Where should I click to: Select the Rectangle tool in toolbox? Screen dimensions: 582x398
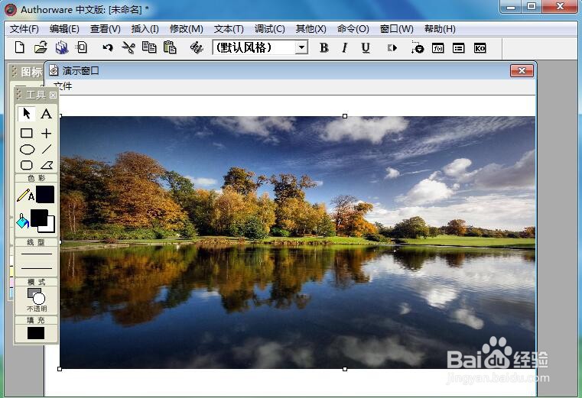tap(26, 133)
